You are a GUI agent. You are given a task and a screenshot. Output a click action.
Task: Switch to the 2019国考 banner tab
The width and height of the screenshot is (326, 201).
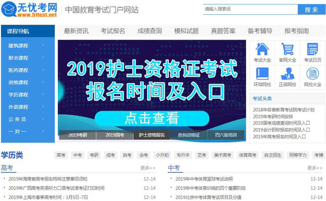[x=114, y=135]
